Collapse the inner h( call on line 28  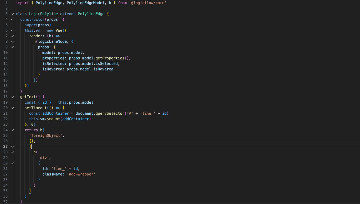point(12,152)
